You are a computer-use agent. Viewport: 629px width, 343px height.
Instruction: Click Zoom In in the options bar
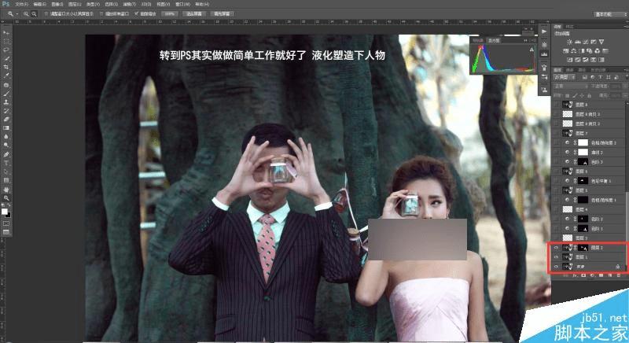coord(26,13)
